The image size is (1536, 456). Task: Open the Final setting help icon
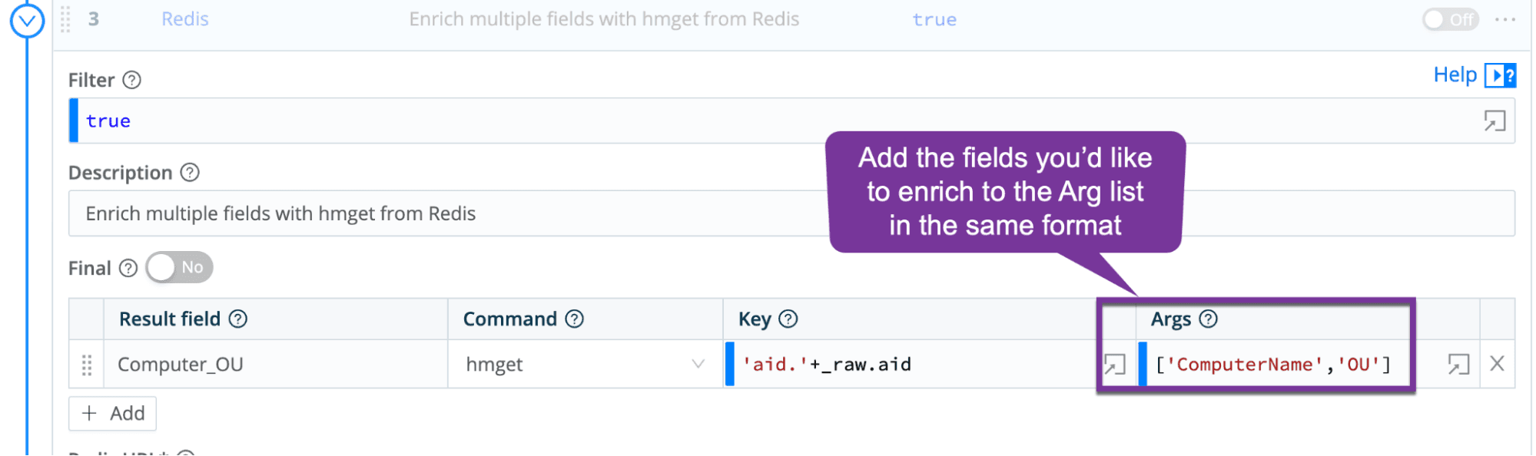(128, 268)
